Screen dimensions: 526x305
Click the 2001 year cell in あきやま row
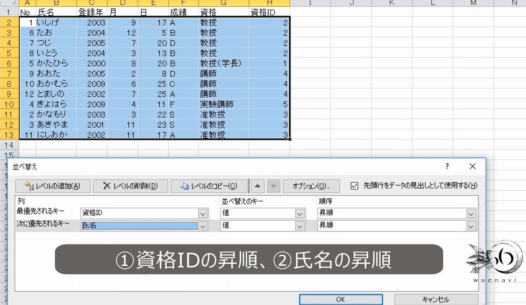(92, 125)
